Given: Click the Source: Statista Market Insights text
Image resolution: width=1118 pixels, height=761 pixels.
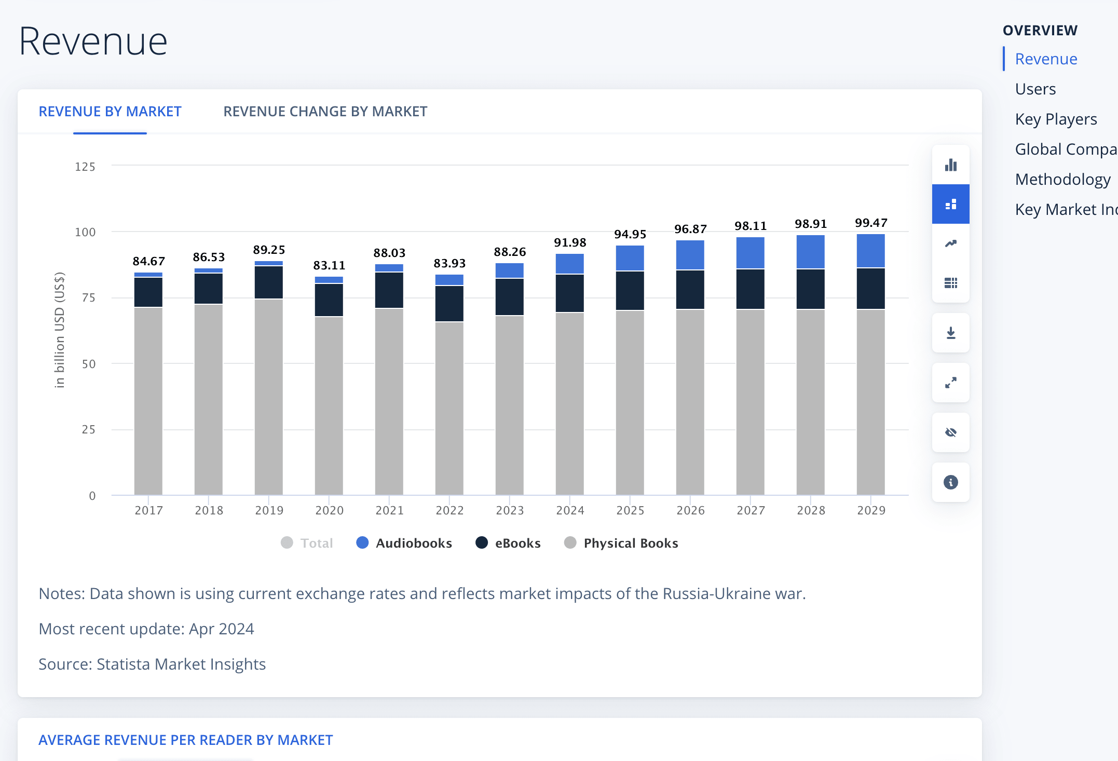Looking at the screenshot, I should 152,664.
